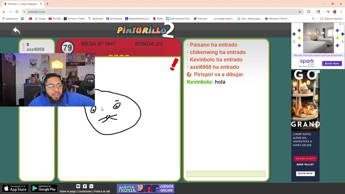Click the Grand Hyatt Deer Valley logo

305,161
